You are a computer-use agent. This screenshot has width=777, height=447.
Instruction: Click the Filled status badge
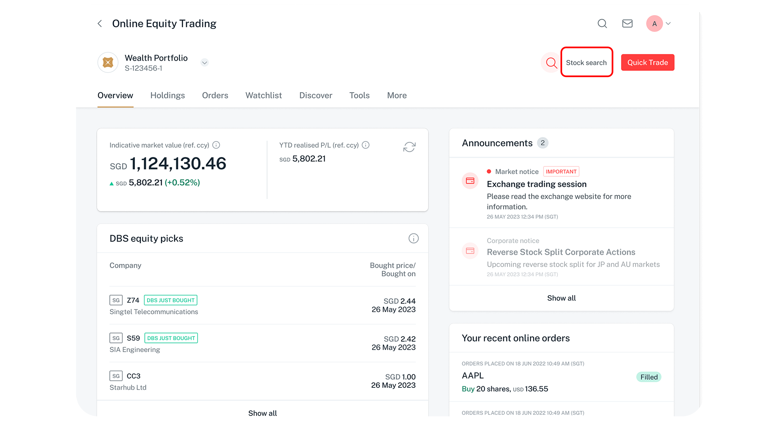click(x=649, y=377)
